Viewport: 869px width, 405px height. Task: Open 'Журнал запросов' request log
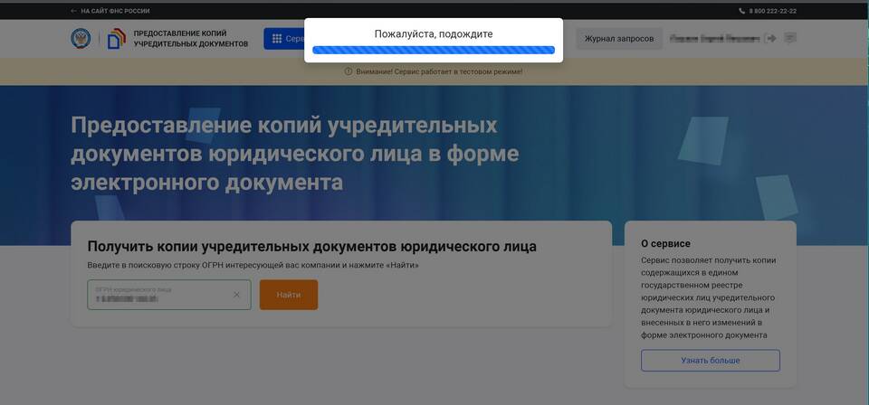[x=618, y=39]
